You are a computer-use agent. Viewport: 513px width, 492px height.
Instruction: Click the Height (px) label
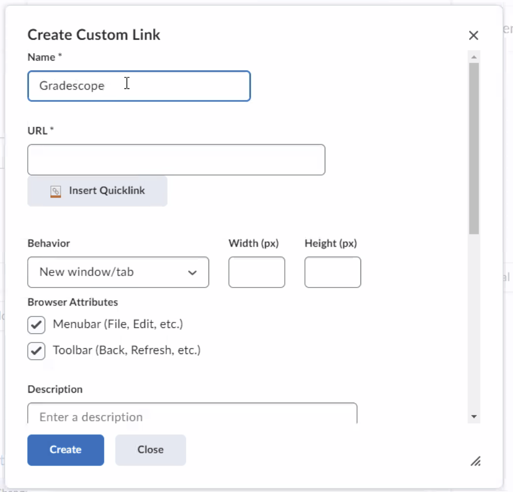point(331,243)
